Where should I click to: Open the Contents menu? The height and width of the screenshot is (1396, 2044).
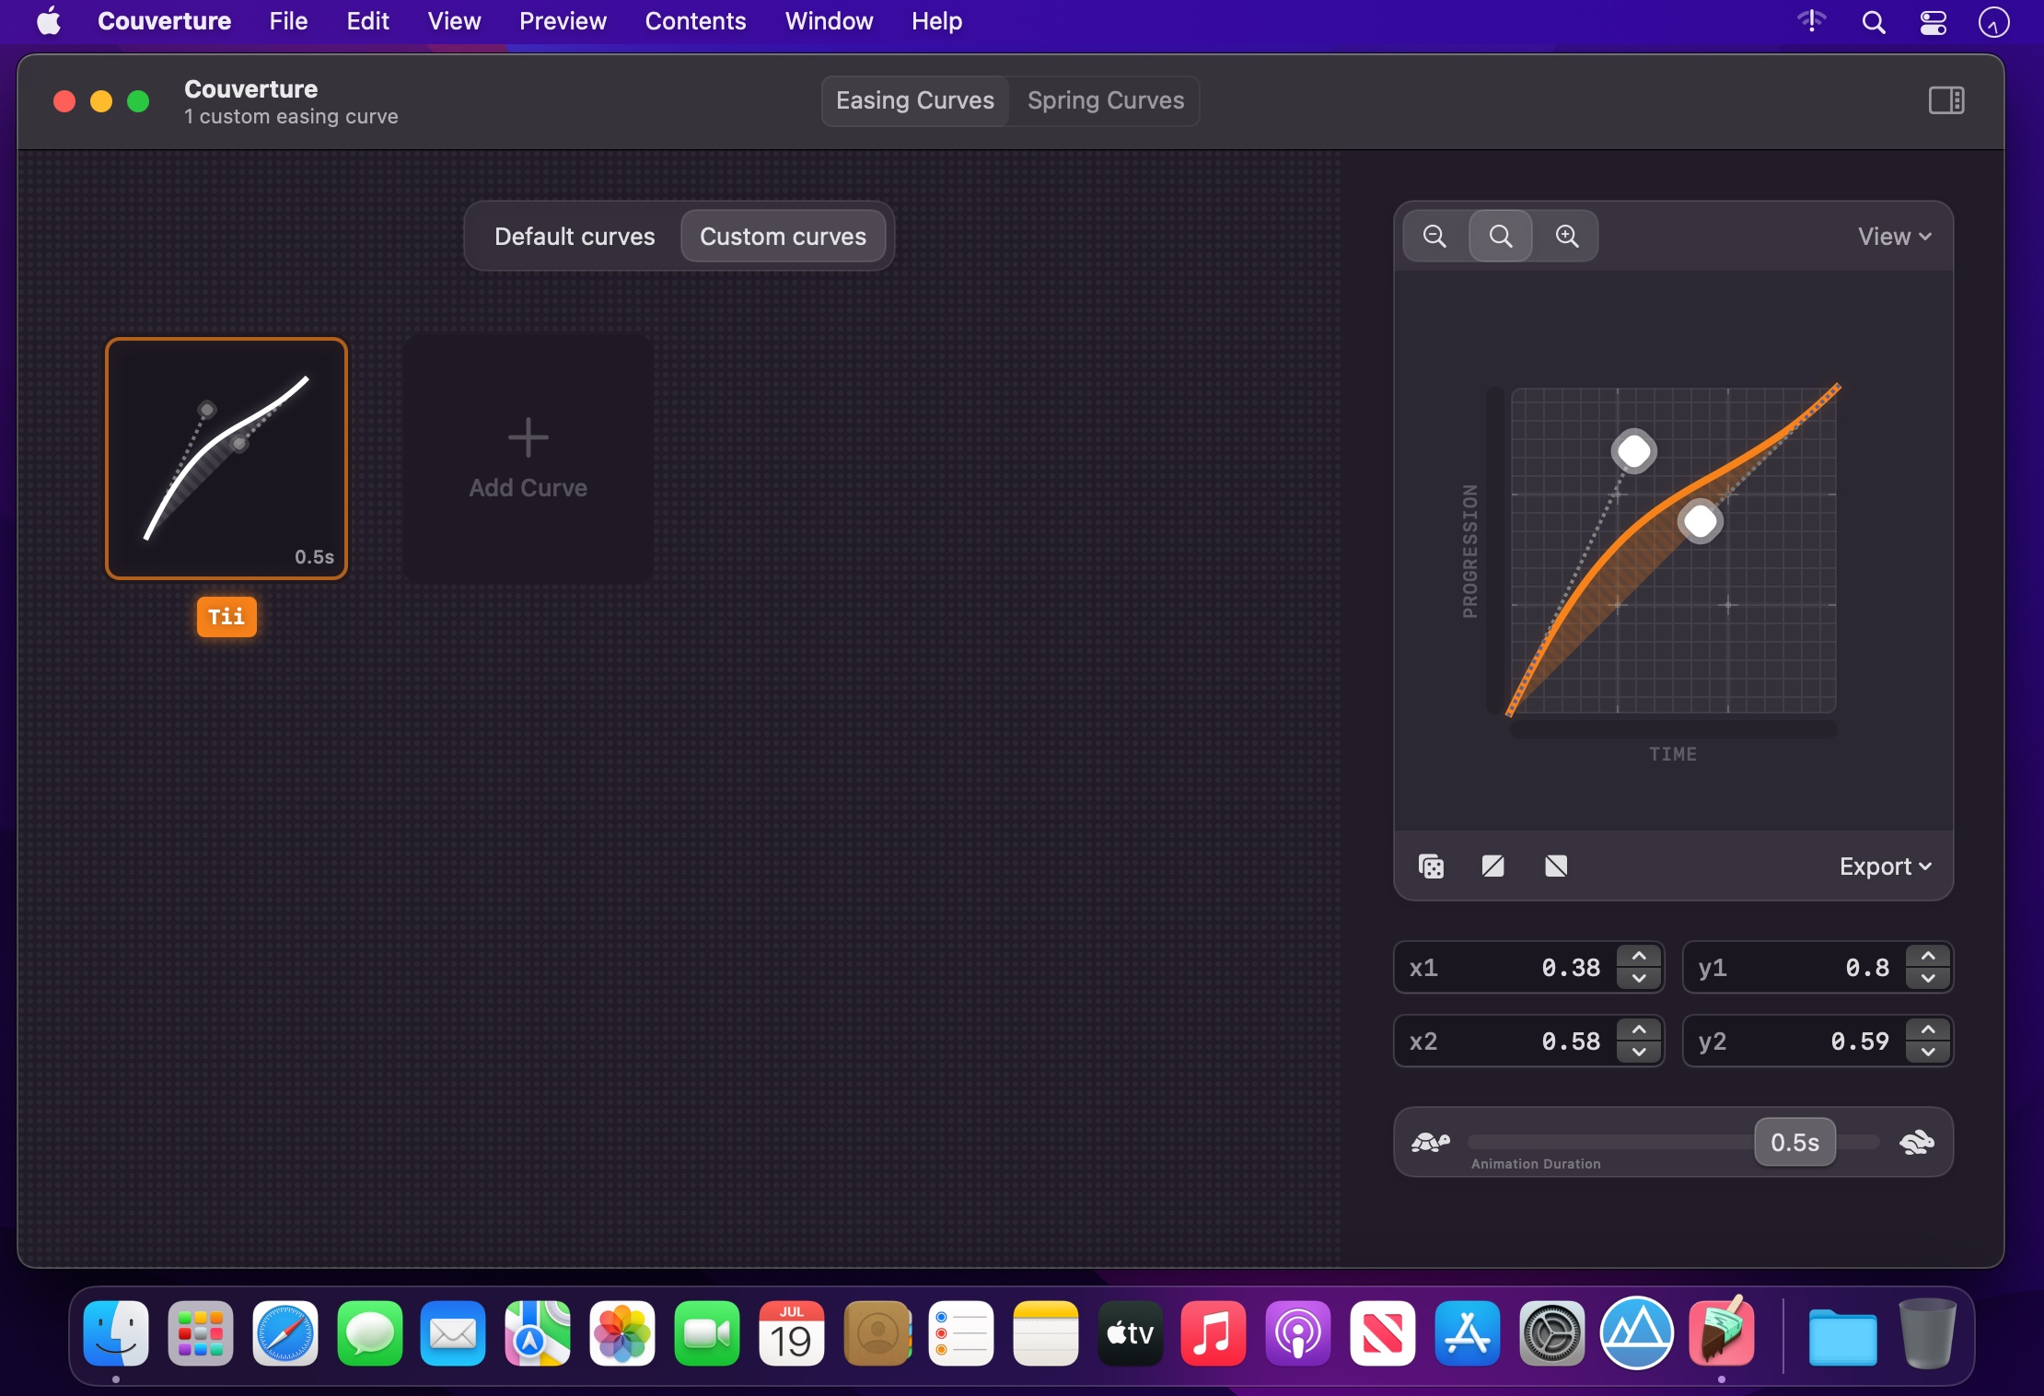pyautogui.click(x=695, y=21)
